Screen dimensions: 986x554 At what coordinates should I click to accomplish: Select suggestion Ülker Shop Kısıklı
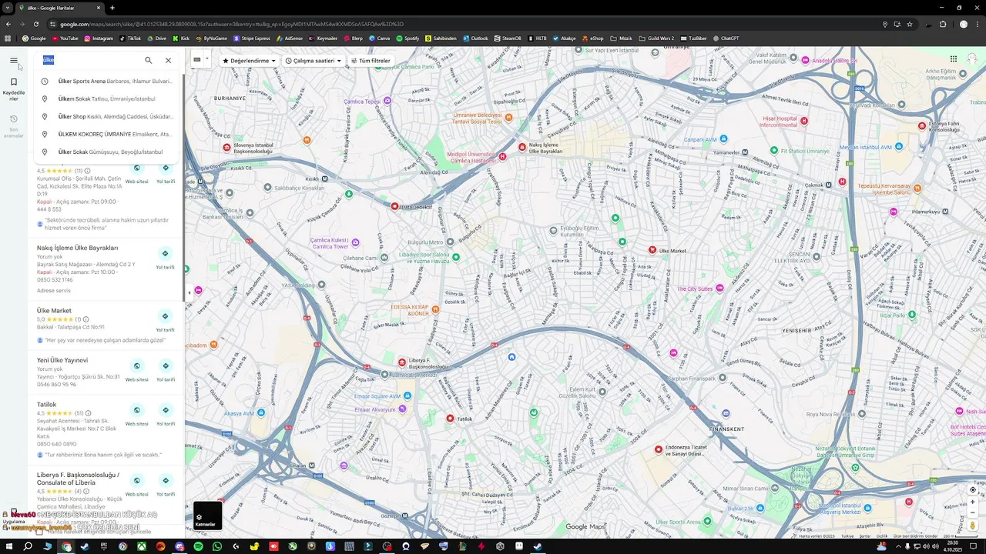[108, 116]
